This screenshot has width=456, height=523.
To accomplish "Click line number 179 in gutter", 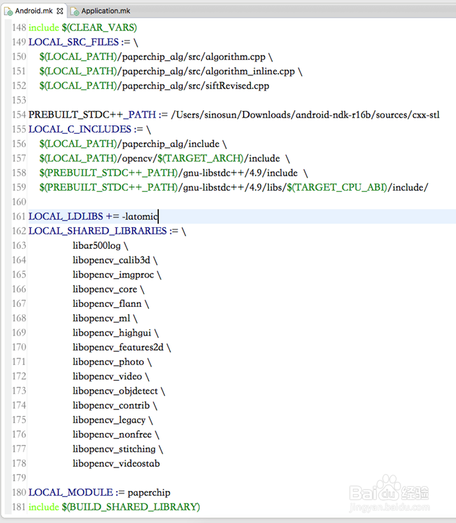I will pyautogui.click(x=19, y=478).
